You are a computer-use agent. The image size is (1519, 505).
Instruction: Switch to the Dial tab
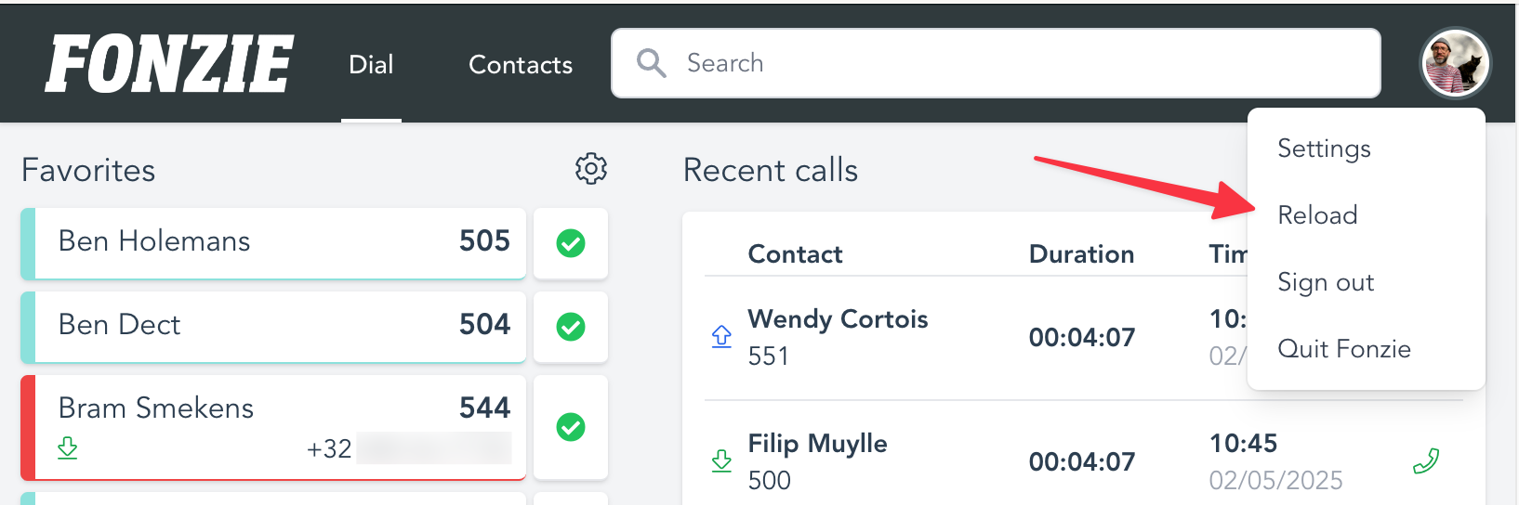[371, 64]
